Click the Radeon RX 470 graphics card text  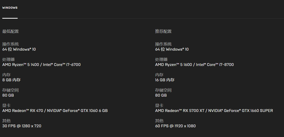(x=22, y=111)
